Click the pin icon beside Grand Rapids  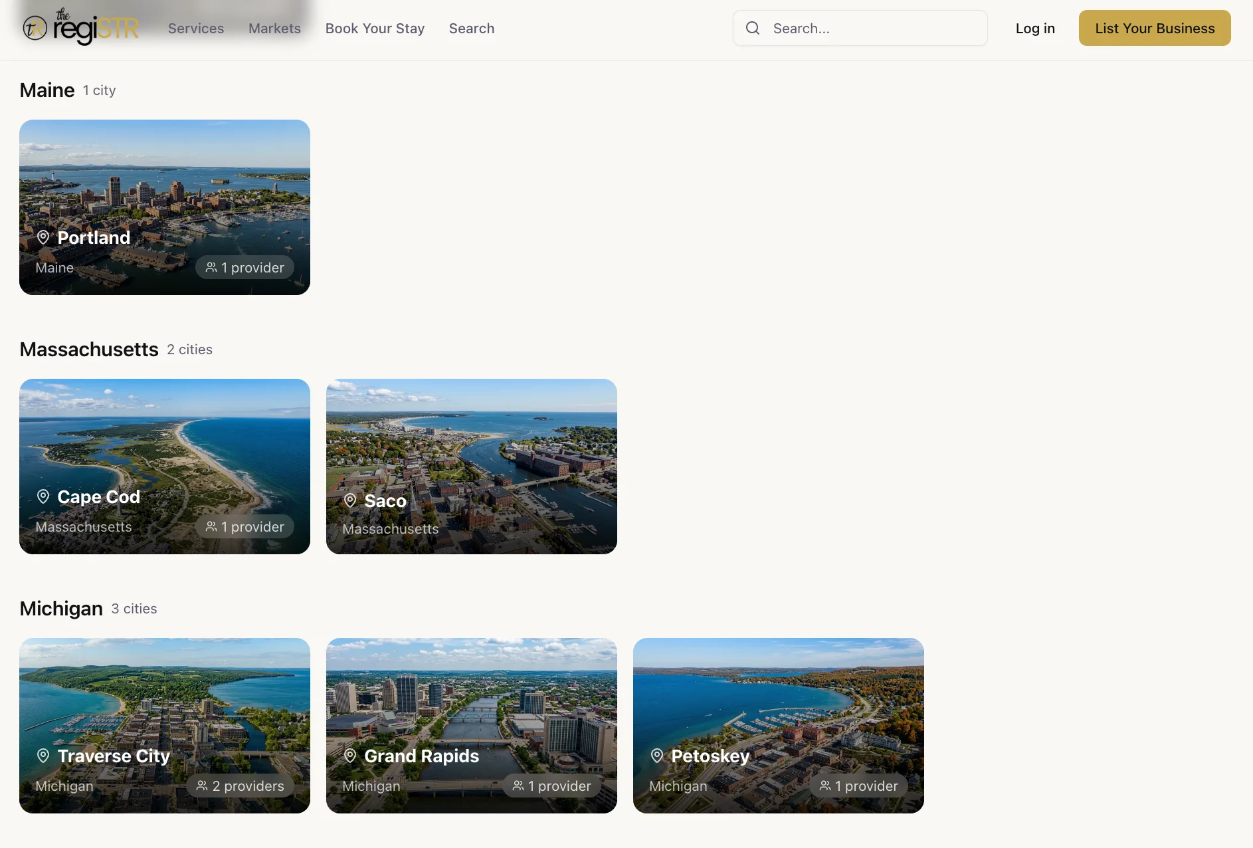pos(350,756)
